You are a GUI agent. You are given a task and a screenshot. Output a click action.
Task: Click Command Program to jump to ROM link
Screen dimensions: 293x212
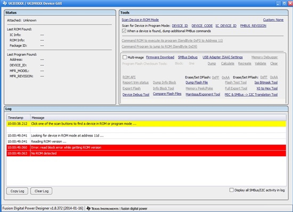click(159, 47)
